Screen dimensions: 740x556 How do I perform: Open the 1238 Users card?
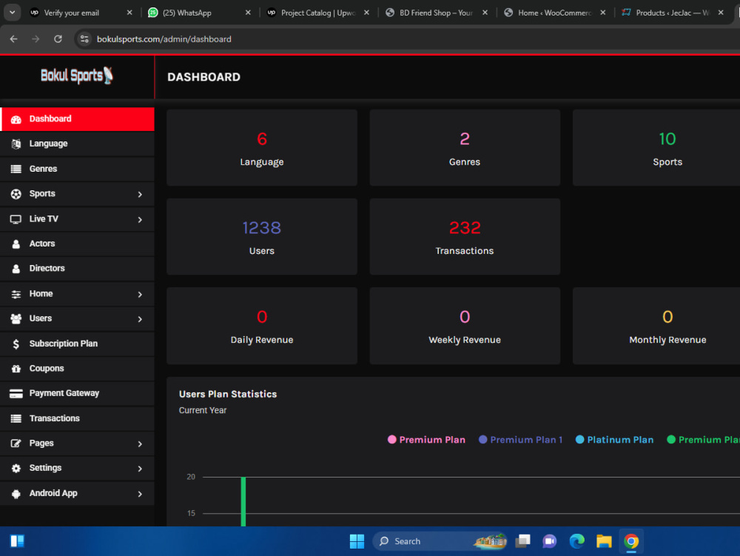point(262,237)
